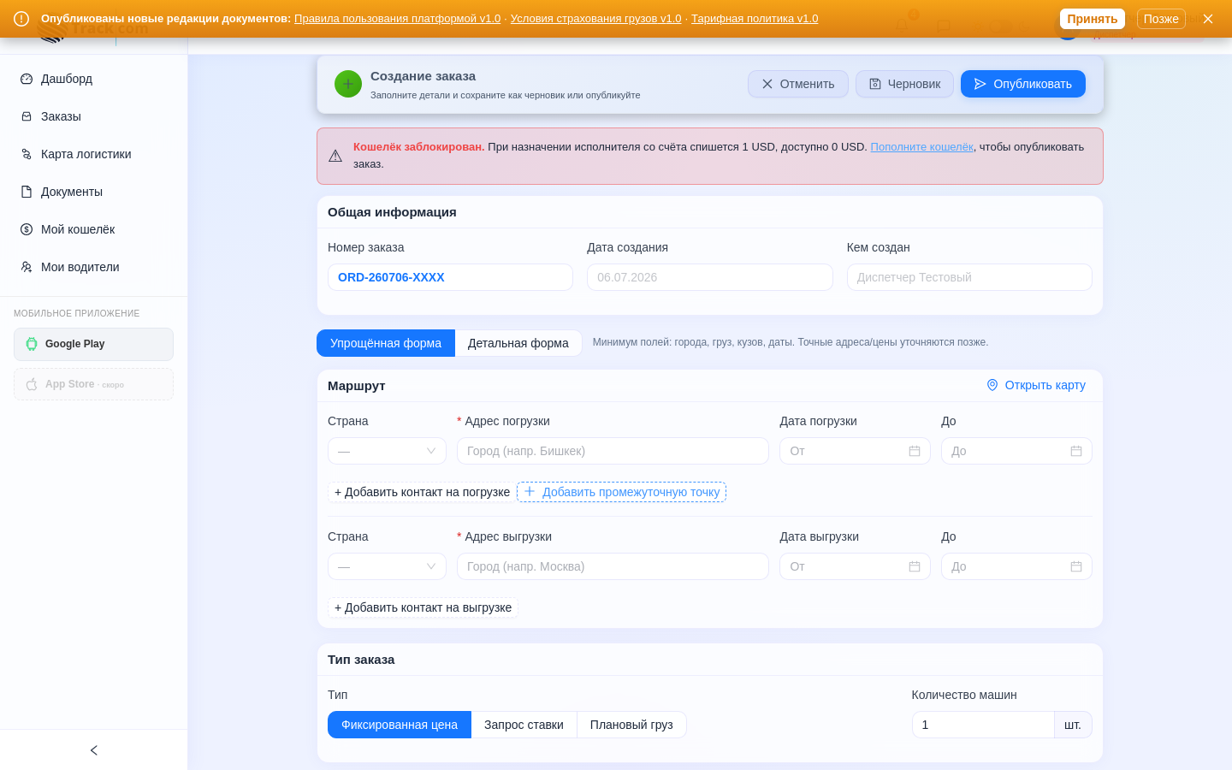Viewport: 1232px width, 770px height.
Task: Click the Android icon on Google Play
Action: point(32,344)
